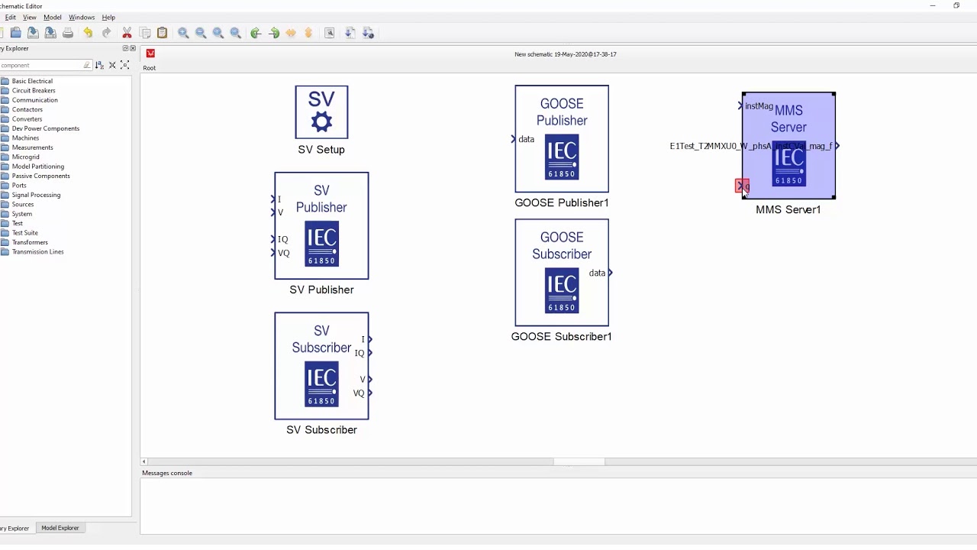977x550 pixels.
Task: Click the third magnifier zoom icon
Action: click(218, 33)
